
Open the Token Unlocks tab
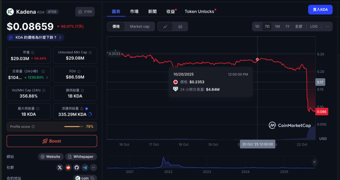point(199,11)
